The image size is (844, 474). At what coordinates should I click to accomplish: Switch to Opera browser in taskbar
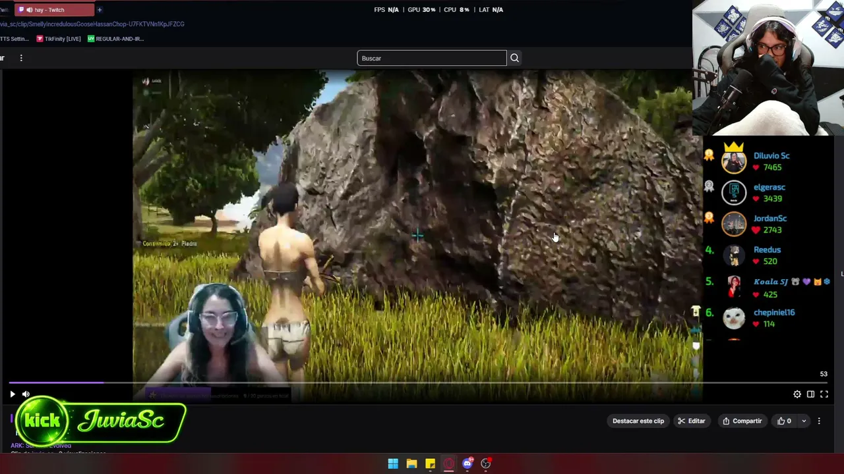pos(448,463)
